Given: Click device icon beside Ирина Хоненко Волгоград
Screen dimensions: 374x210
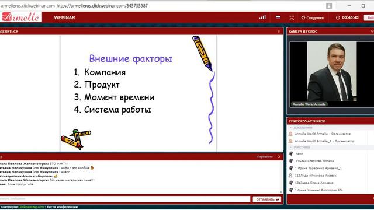Looking at the screenshot, I should [x=291, y=190].
